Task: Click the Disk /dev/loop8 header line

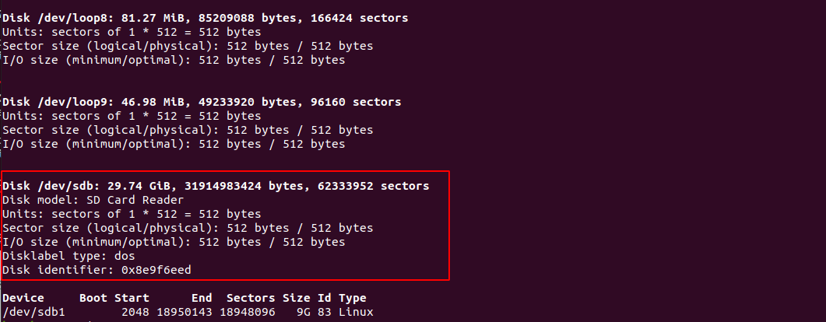Action: tap(206, 19)
